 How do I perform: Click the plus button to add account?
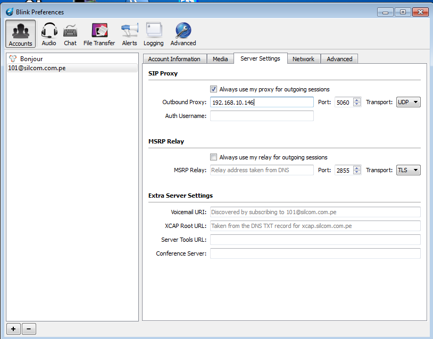point(13,329)
